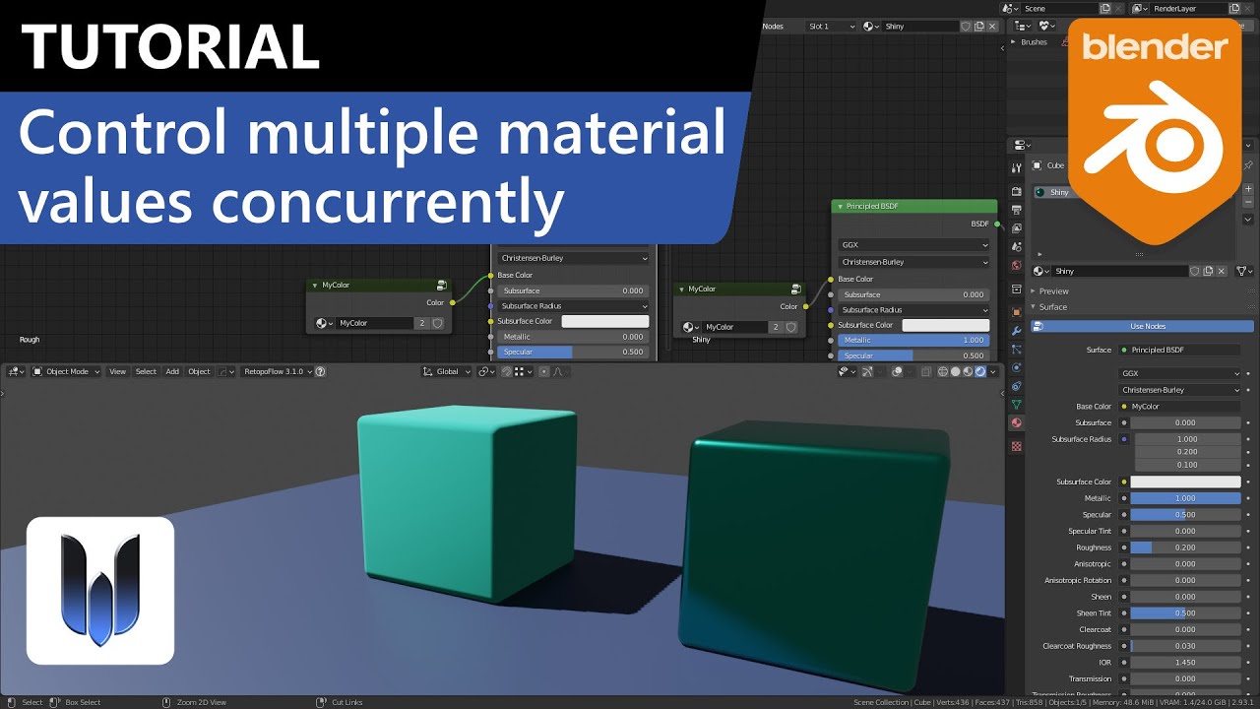Open the Texture properties tab
Screen dimensions: 1260x709
tap(1017, 446)
